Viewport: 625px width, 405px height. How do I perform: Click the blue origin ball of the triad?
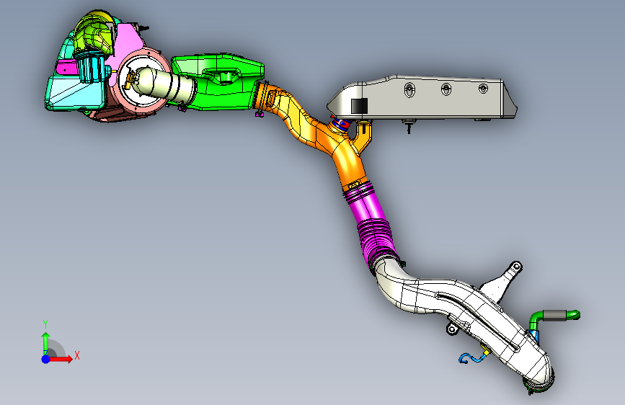pyautogui.click(x=46, y=359)
